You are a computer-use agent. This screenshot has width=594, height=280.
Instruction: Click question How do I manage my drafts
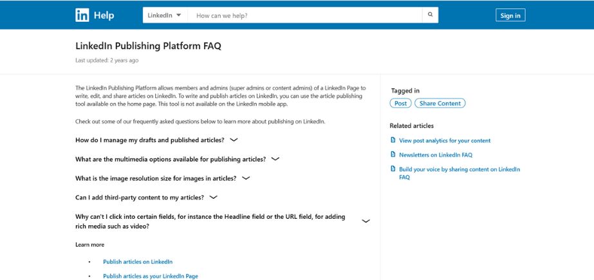150,140
